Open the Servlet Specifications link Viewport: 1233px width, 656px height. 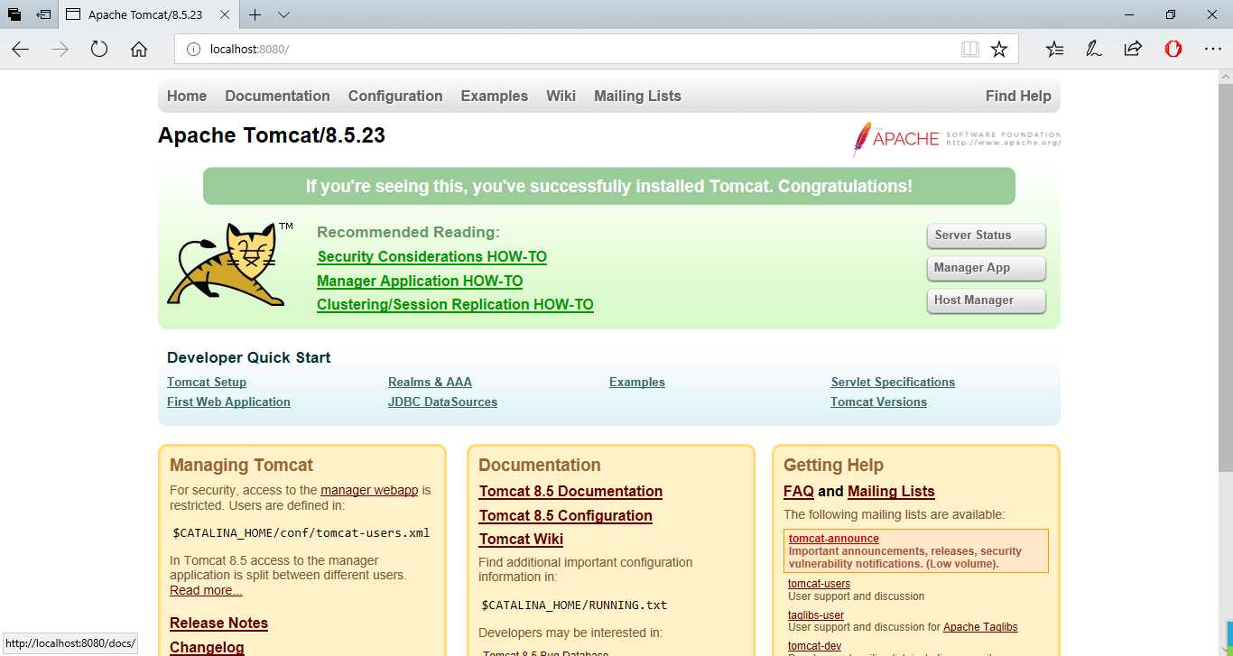pos(893,382)
